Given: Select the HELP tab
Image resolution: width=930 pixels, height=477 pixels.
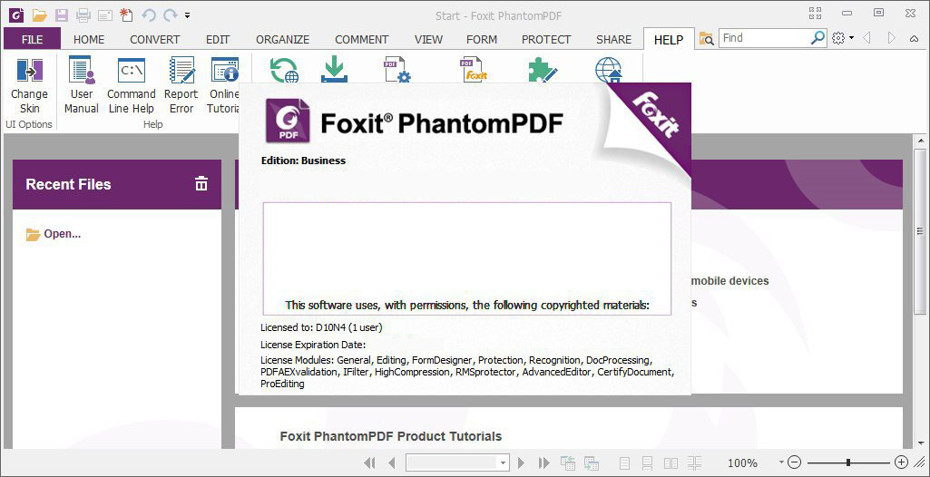Looking at the screenshot, I should click(669, 40).
